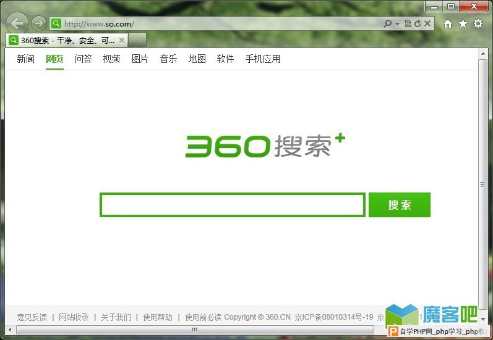Select the 360搜索 browser tab
The image size is (493, 340).
coord(66,41)
